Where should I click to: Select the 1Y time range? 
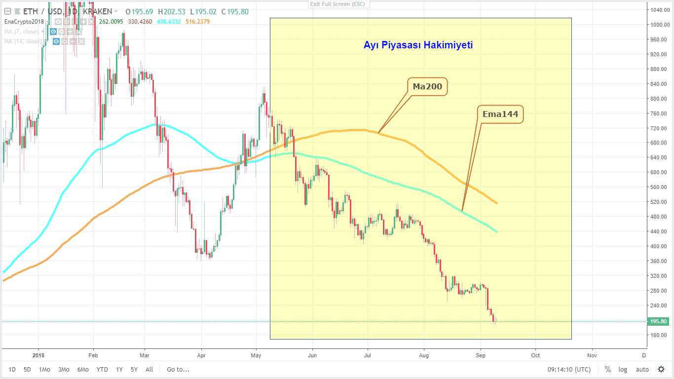click(x=119, y=369)
